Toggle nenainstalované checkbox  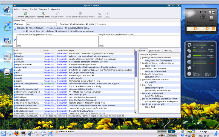click(27, 28)
